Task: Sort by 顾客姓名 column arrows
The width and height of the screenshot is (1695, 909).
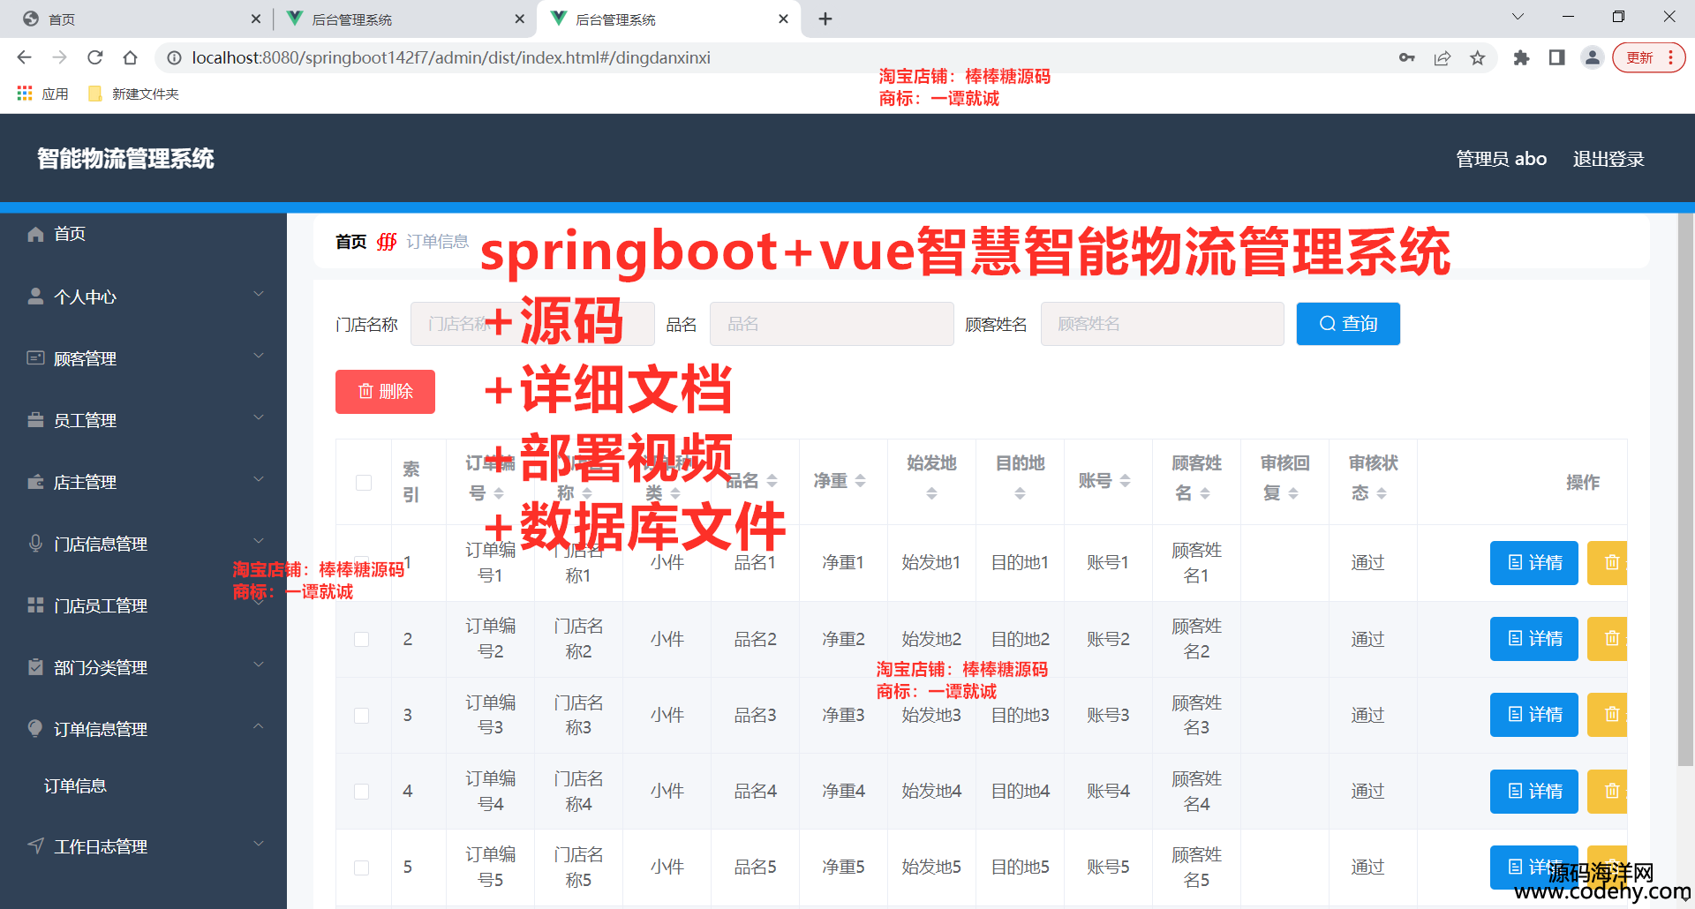Action: (x=1205, y=494)
